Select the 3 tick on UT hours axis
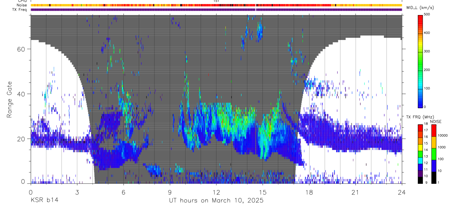This screenshot has width=452, height=208. (77, 192)
